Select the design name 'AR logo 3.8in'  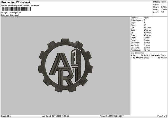pos(16,13)
